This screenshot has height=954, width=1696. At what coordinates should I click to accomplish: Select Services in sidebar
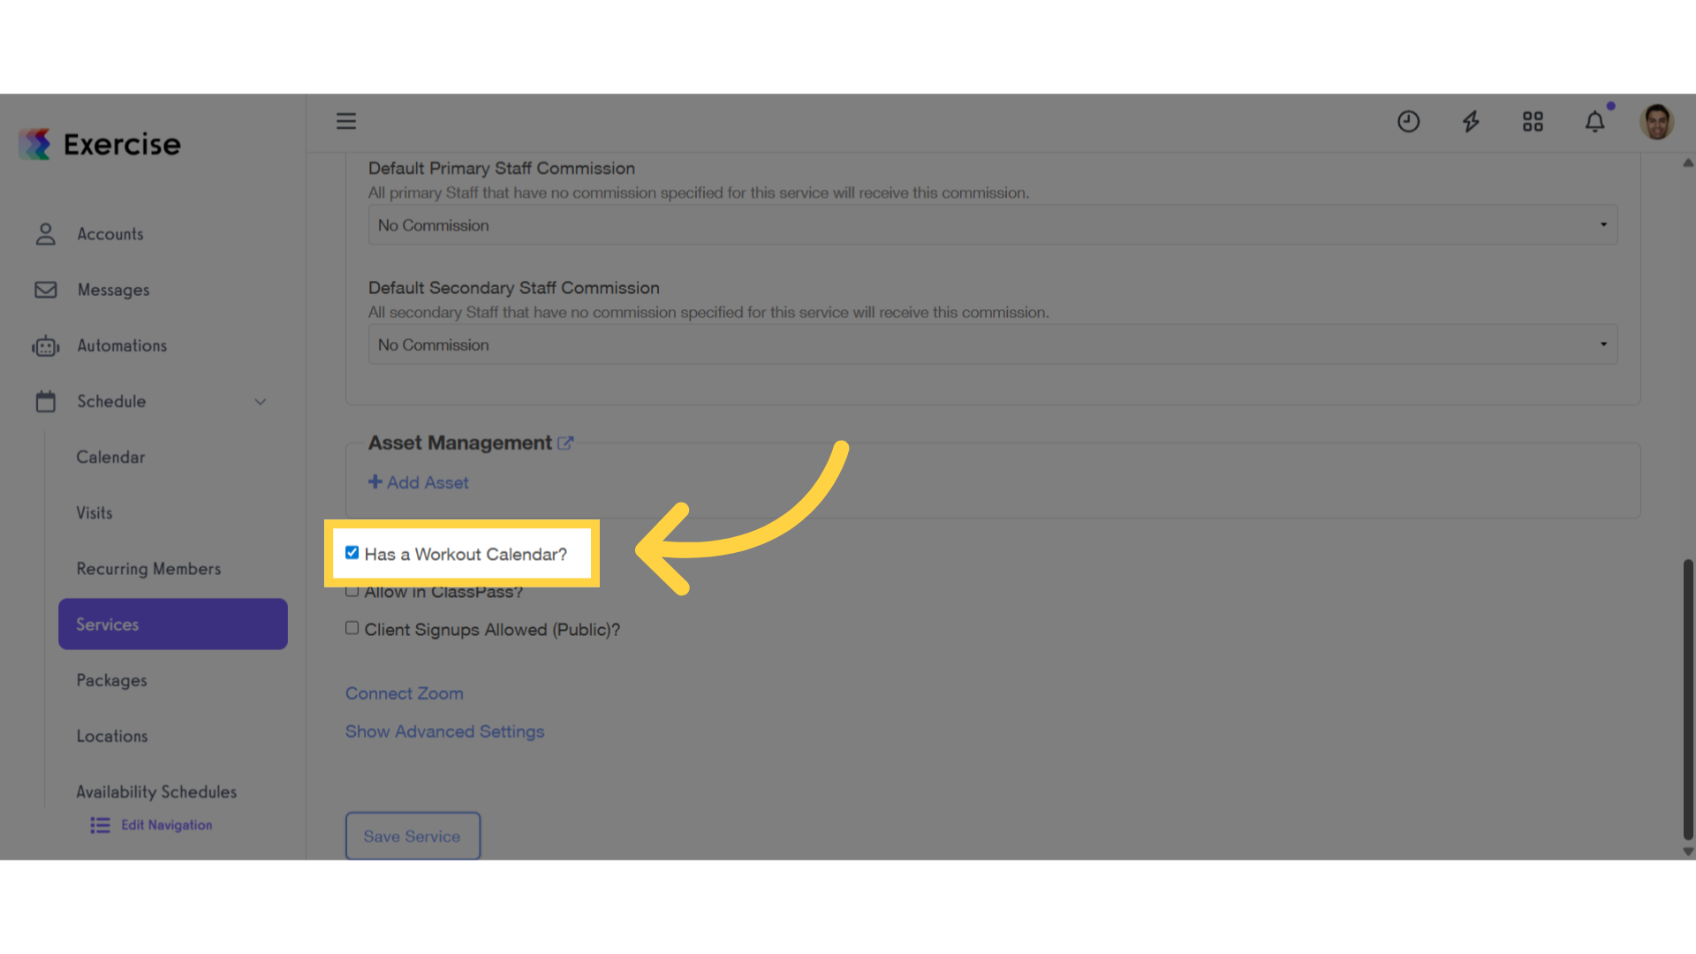pyautogui.click(x=173, y=625)
